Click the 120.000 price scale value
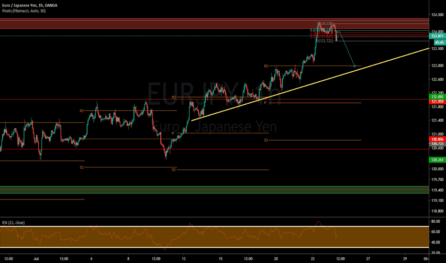Screen dimensions: 446x263 tap(437, 169)
